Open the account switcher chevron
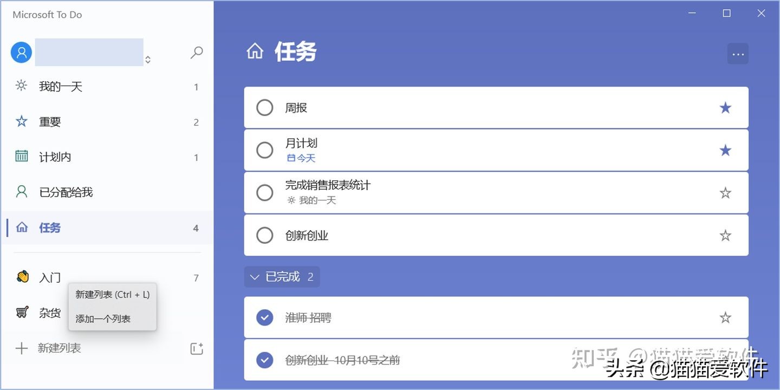 coord(147,61)
